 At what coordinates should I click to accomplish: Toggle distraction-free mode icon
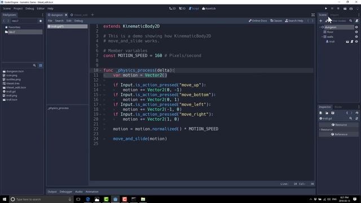313,15
